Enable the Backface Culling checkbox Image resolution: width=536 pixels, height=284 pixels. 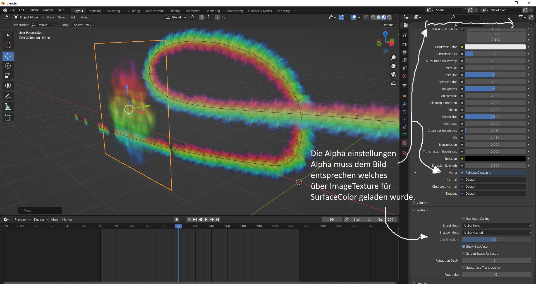[463, 219]
